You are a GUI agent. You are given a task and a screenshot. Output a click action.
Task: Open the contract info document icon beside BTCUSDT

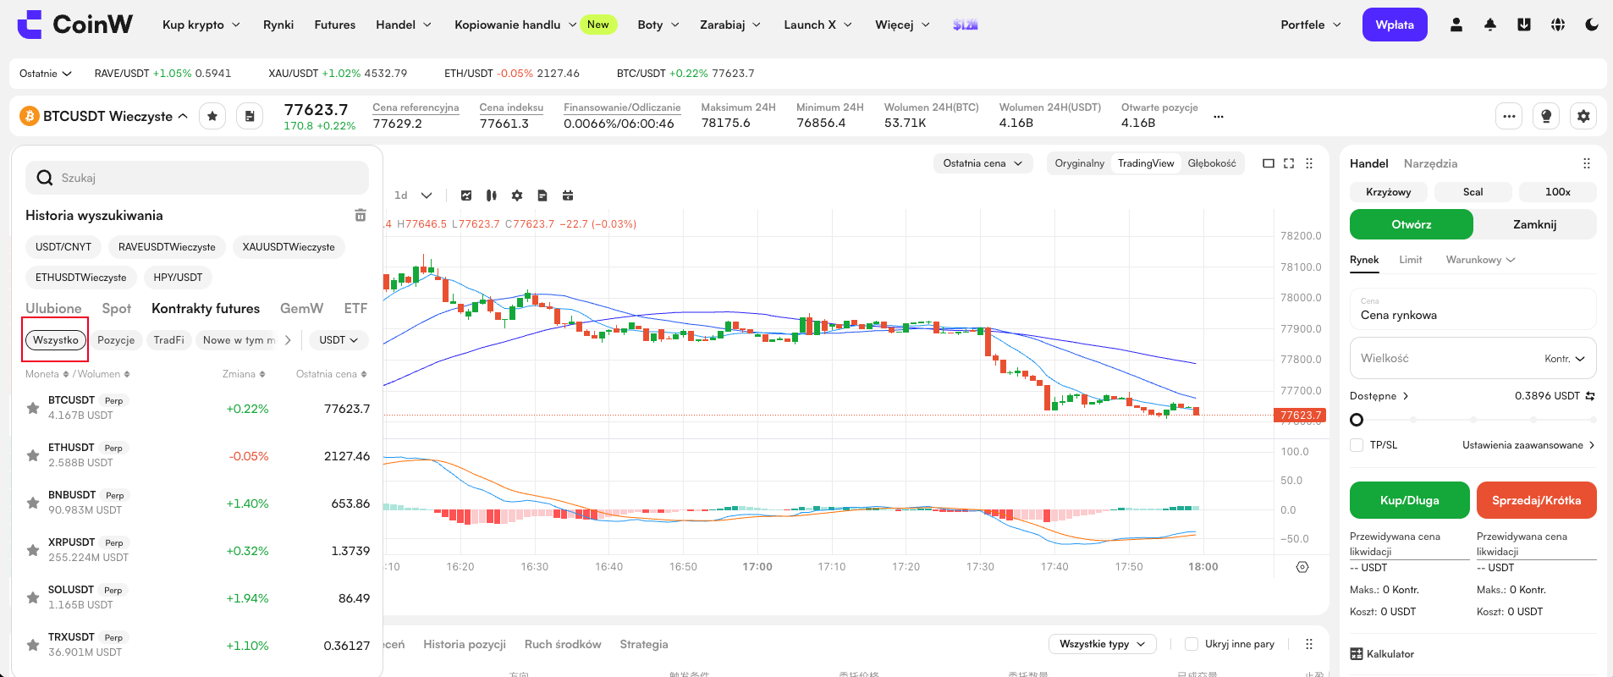250,116
